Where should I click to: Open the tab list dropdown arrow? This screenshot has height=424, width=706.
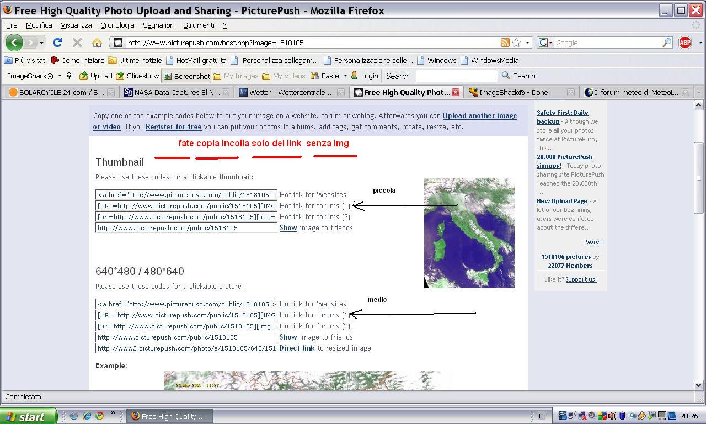click(x=699, y=92)
